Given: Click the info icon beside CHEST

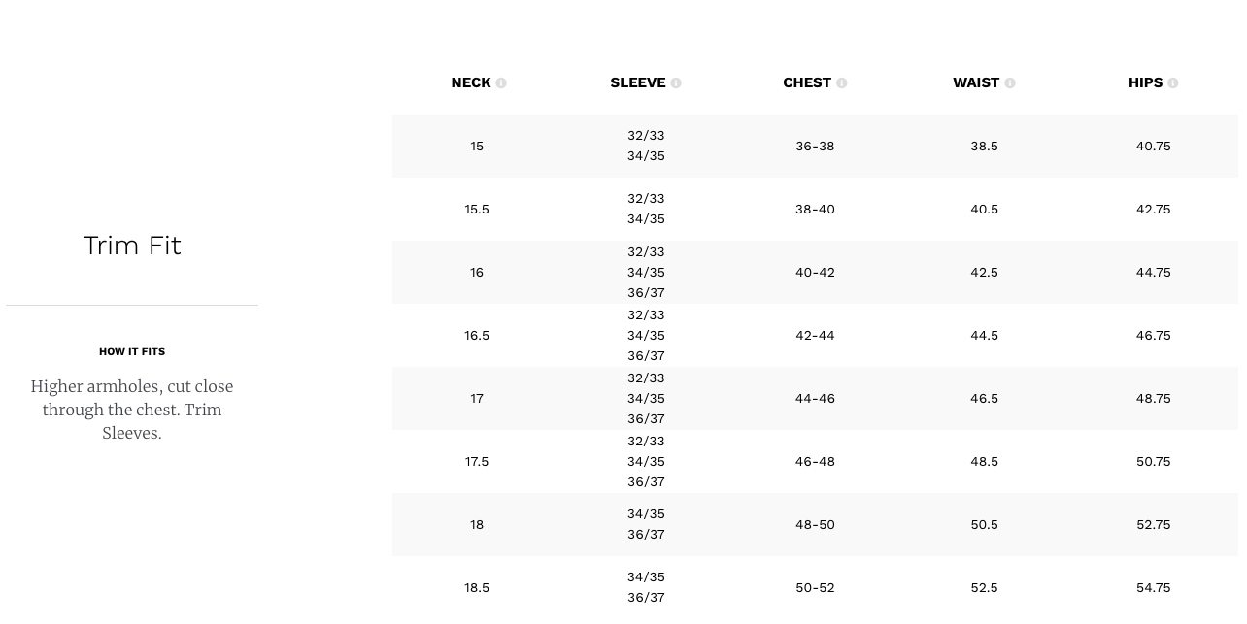Looking at the screenshot, I should 842,83.
